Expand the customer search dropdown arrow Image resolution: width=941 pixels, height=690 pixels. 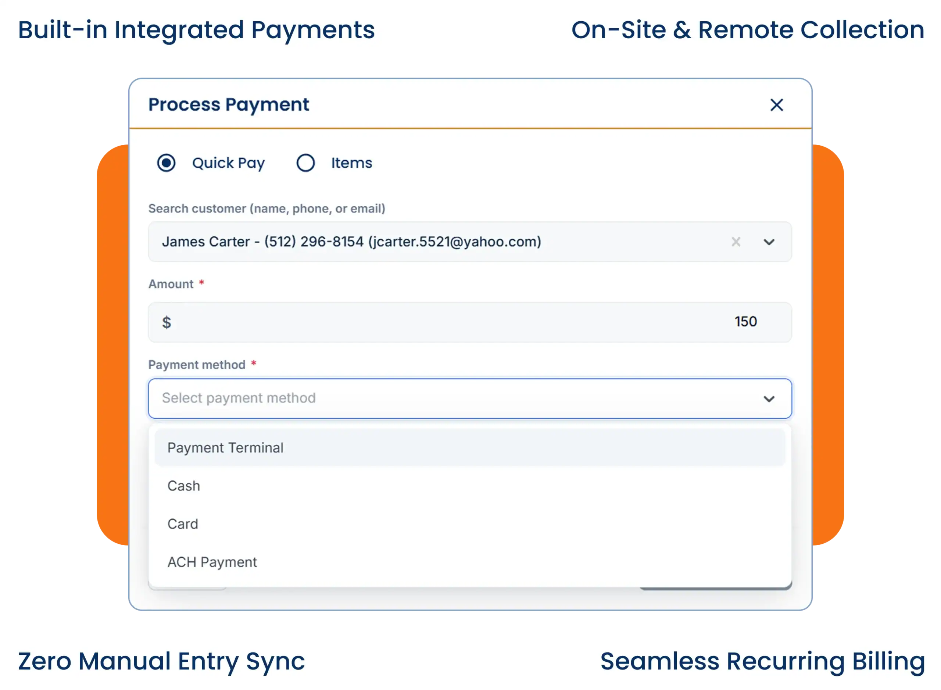click(x=769, y=242)
